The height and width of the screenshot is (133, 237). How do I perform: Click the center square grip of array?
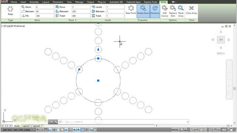98,81
